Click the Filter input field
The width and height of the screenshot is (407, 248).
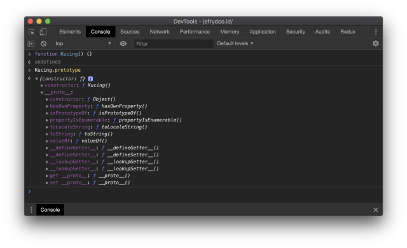click(174, 44)
